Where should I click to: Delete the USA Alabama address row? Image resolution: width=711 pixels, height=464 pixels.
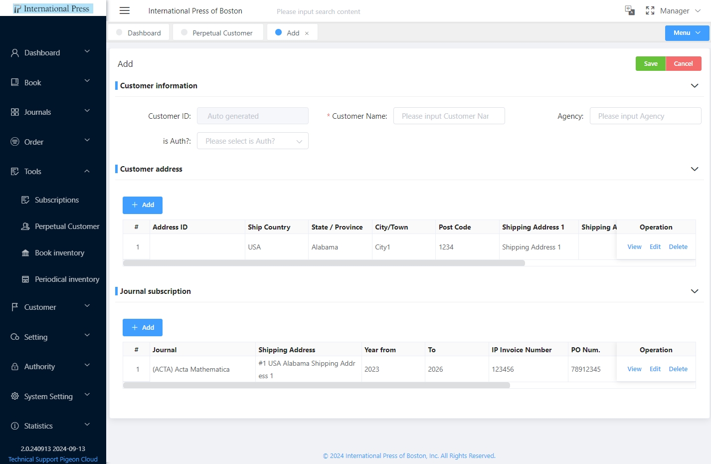point(678,247)
